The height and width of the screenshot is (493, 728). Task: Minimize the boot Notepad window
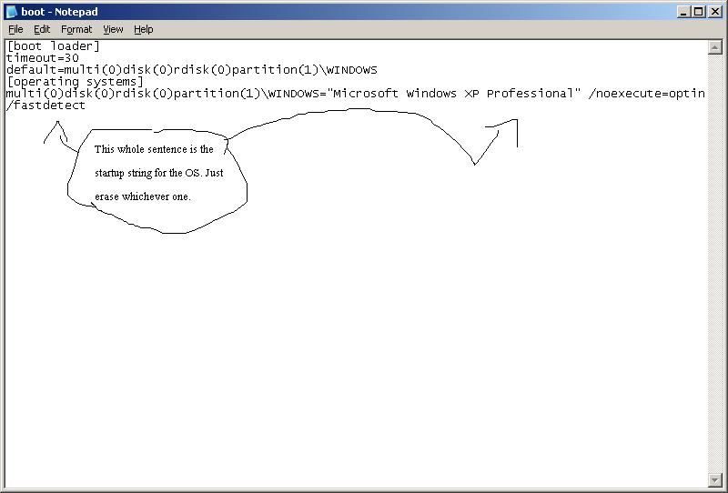click(x=682, y=12)
